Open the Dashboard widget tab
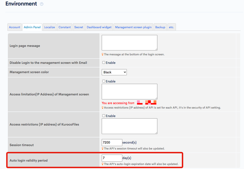This screenshot has height=169, width=244. [x=99, y=27]
